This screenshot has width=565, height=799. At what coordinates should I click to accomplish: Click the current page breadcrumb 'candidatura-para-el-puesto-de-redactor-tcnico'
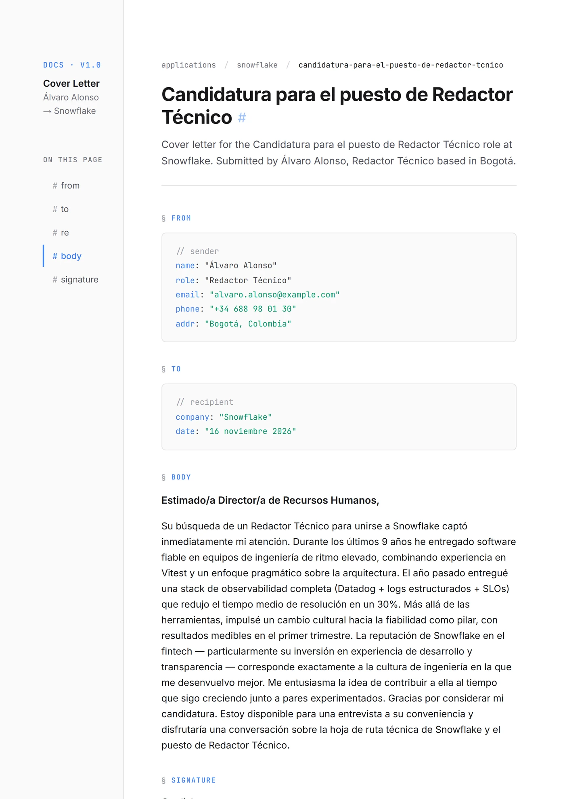[401, 65]
